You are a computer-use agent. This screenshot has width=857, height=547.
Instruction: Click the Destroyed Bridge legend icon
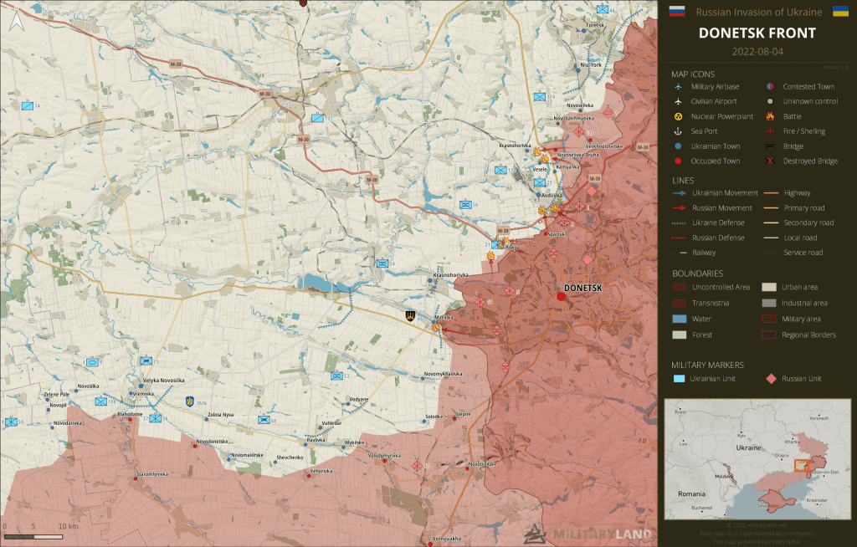pos(769,161)
